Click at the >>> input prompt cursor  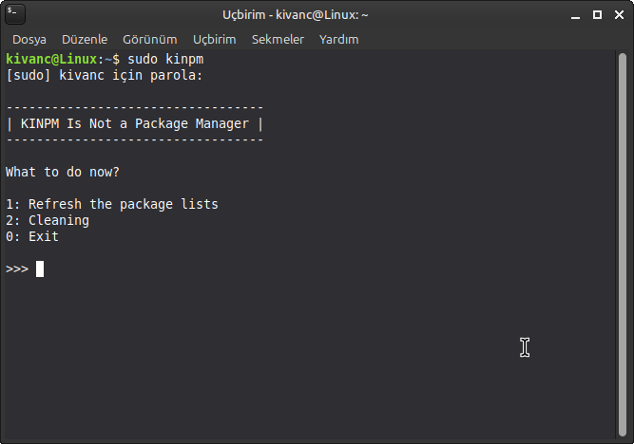point(40,268)
